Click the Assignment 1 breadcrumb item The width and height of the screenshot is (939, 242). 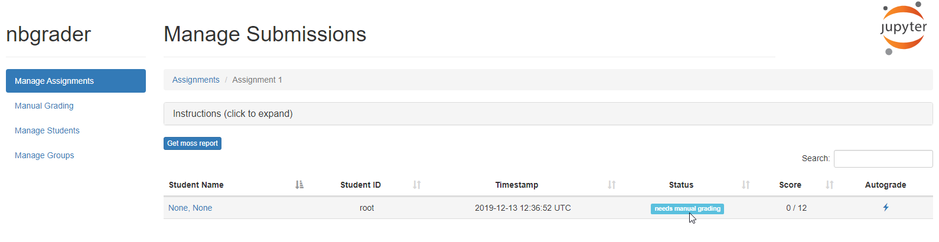pyautogui.click(x=257, y=80)
